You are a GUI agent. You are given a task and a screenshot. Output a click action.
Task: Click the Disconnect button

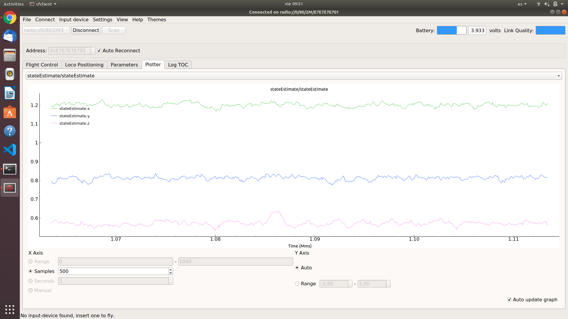pos(86,30)
